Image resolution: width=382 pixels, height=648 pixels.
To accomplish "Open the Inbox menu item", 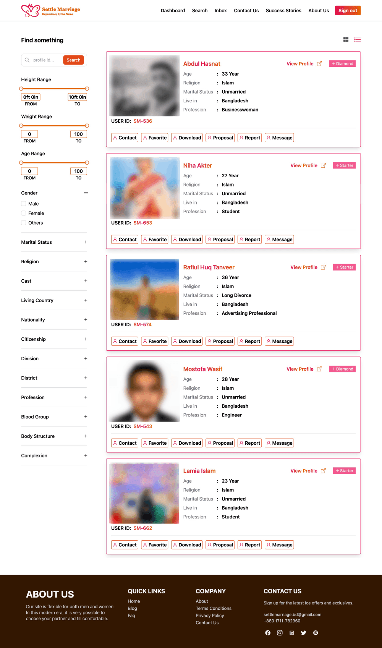I will point(220,11).
